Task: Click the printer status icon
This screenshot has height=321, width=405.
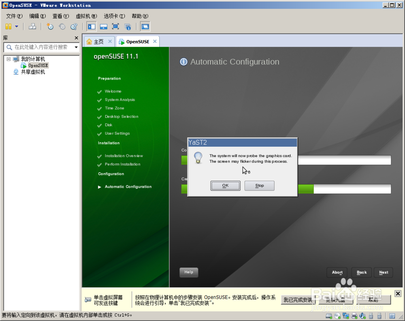Action: tap(354, 316)
